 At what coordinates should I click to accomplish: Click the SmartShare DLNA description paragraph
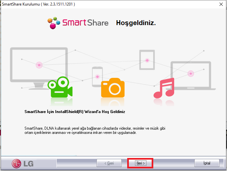coord(95,130)
